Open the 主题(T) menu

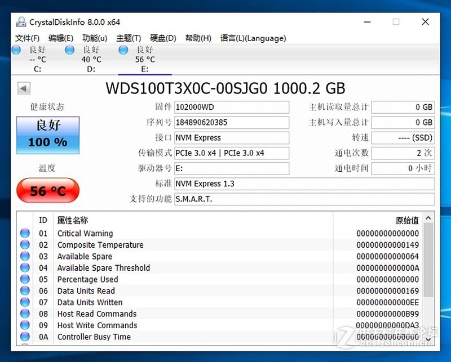click(128, 38)
